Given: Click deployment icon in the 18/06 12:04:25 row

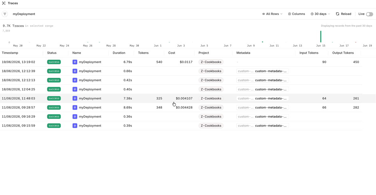Looking at the screenshot, I should tap(75, 89).
